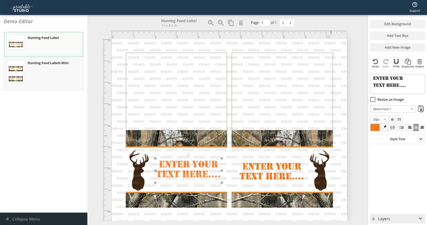Open the Demo Font 1 font dropdown

pyautogui.click(x=393, y=109)
